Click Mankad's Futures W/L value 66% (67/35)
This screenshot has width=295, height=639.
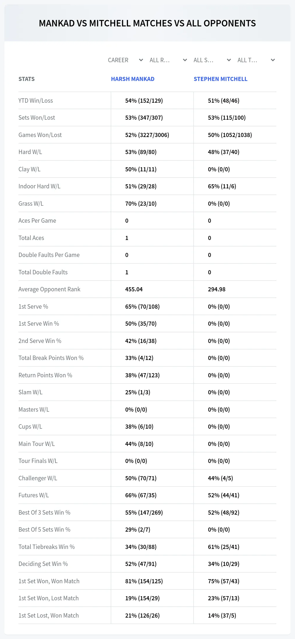141,495
